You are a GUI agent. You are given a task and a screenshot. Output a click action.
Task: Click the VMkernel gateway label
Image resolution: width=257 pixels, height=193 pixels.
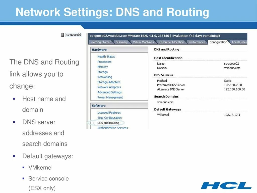click(163, 115)
